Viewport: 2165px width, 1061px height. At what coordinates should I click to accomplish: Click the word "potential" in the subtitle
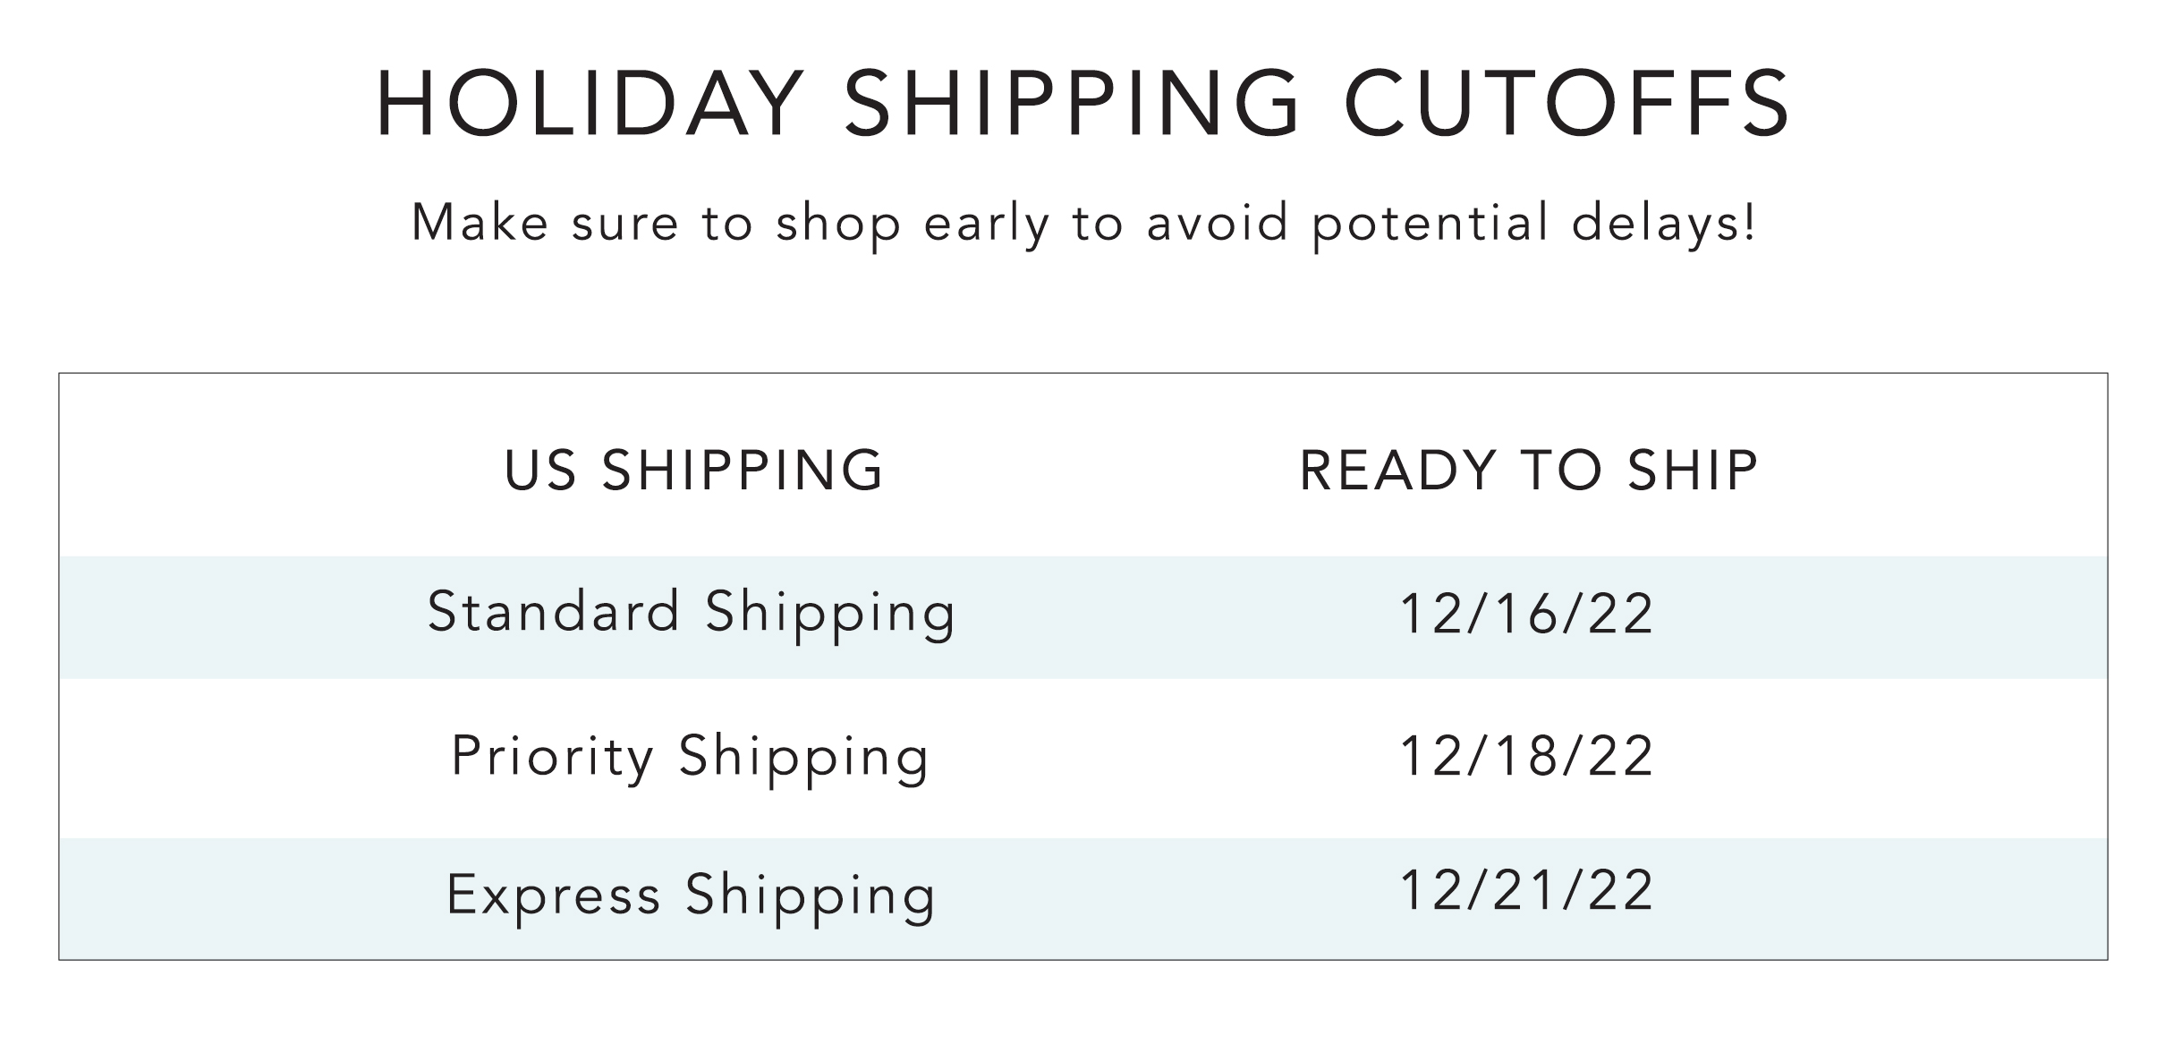(1431, 225)
